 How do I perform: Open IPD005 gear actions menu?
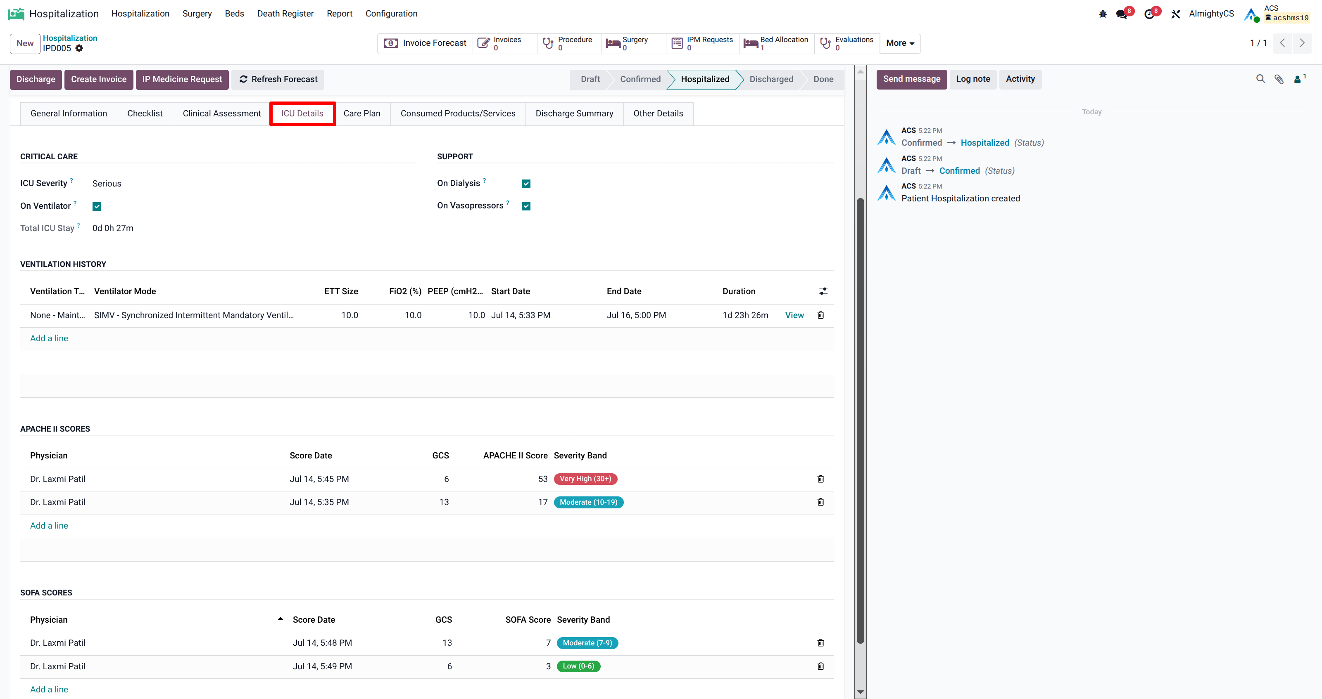click(x=79, y=48)
